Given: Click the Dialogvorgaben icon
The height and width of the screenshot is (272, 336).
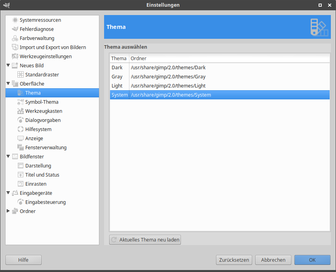Looking at the screenshot, I should (21, 120).
